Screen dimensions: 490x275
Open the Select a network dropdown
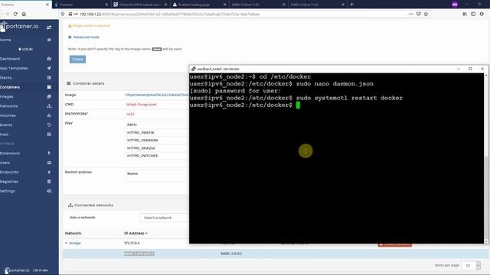(x=165, y=218)
